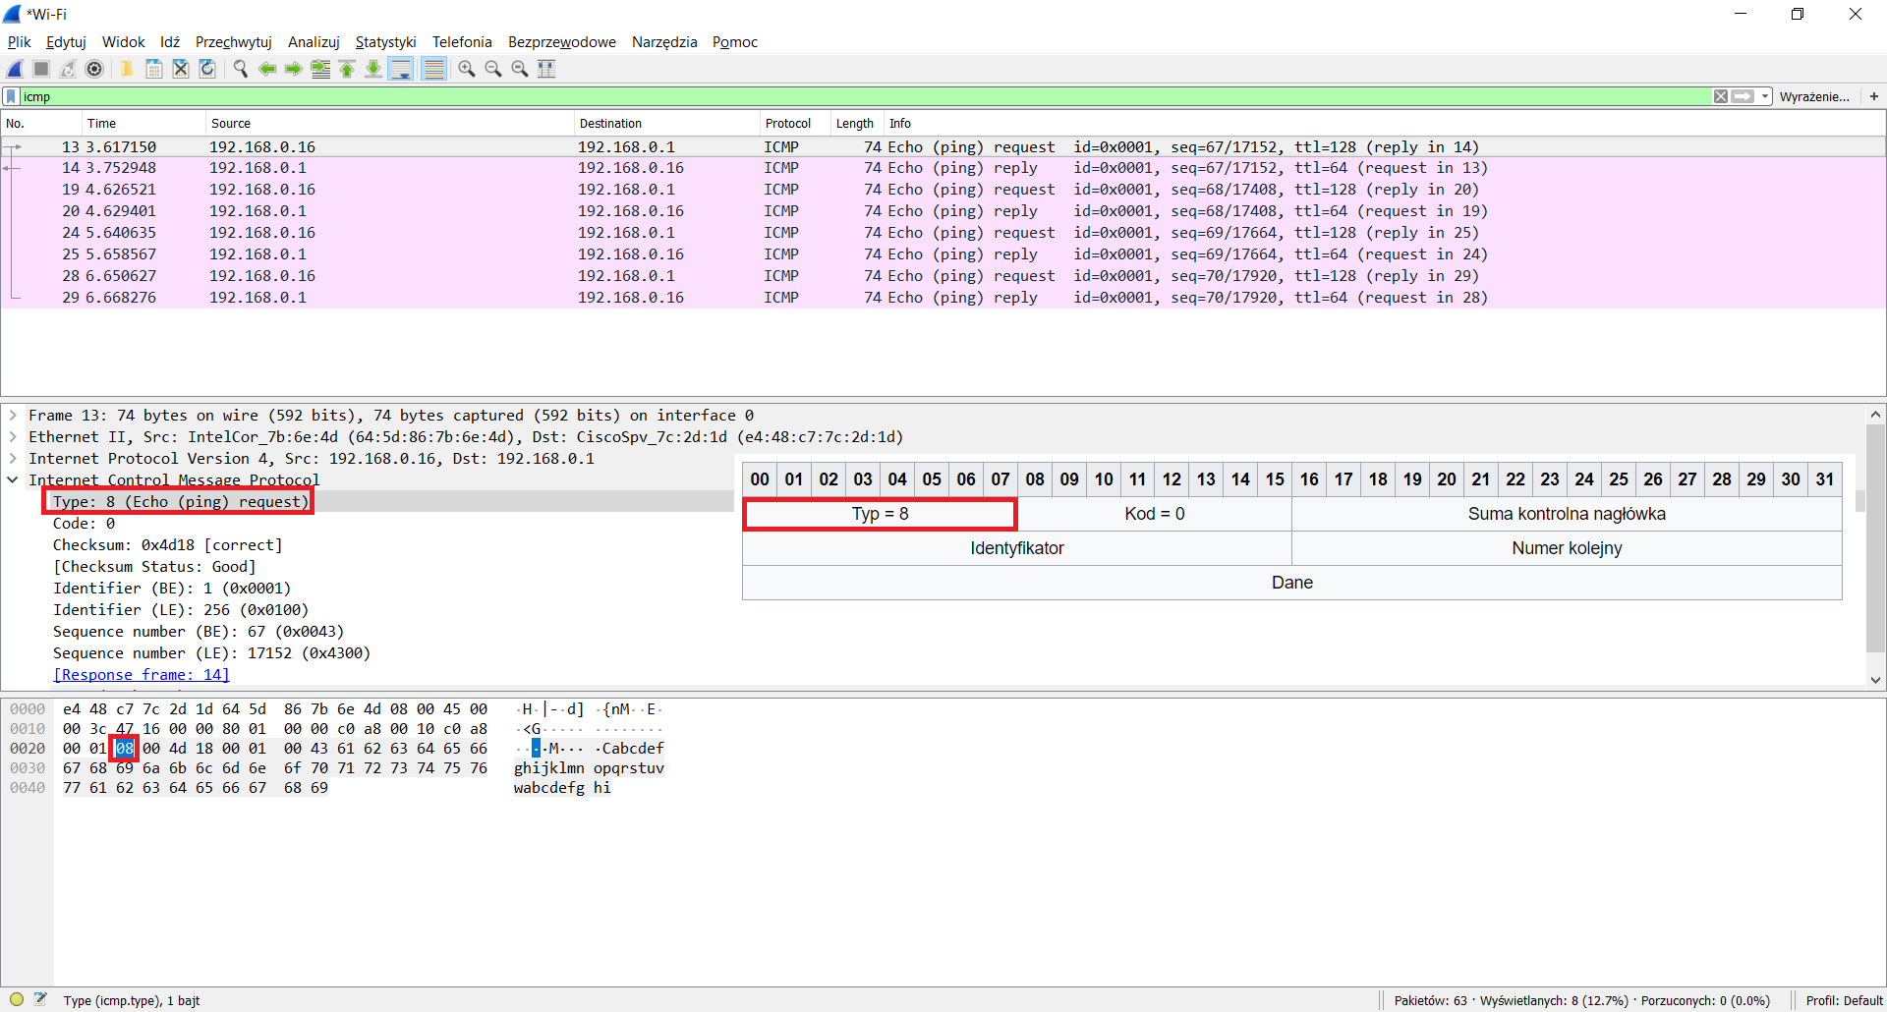
Task: Toggle packet list colorization
Action: pyautogui.click(x=433, y=69)
